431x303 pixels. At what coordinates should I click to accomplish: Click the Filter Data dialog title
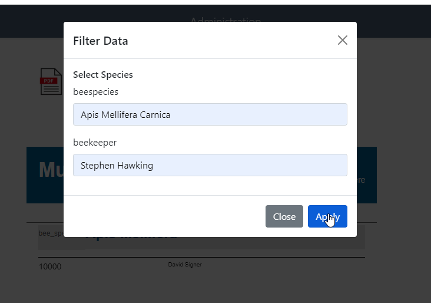point(101,41)
